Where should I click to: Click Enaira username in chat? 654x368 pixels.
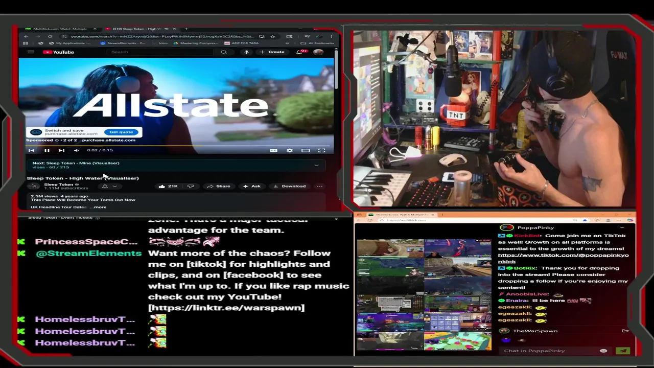(x=516, y=301)
